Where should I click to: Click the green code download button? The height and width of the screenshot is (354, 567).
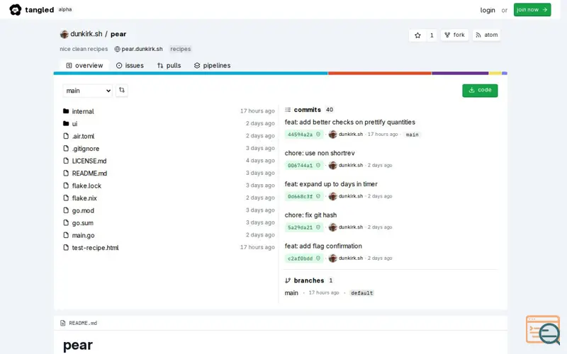pyautogui.click(x=480, y=91)
